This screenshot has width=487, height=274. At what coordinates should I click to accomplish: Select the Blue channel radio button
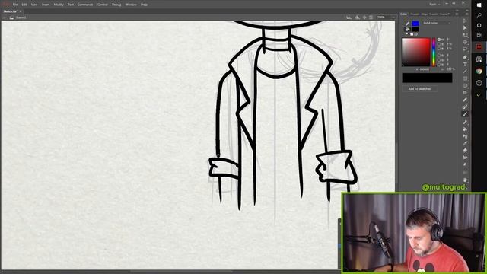click(x=439, y=65)
